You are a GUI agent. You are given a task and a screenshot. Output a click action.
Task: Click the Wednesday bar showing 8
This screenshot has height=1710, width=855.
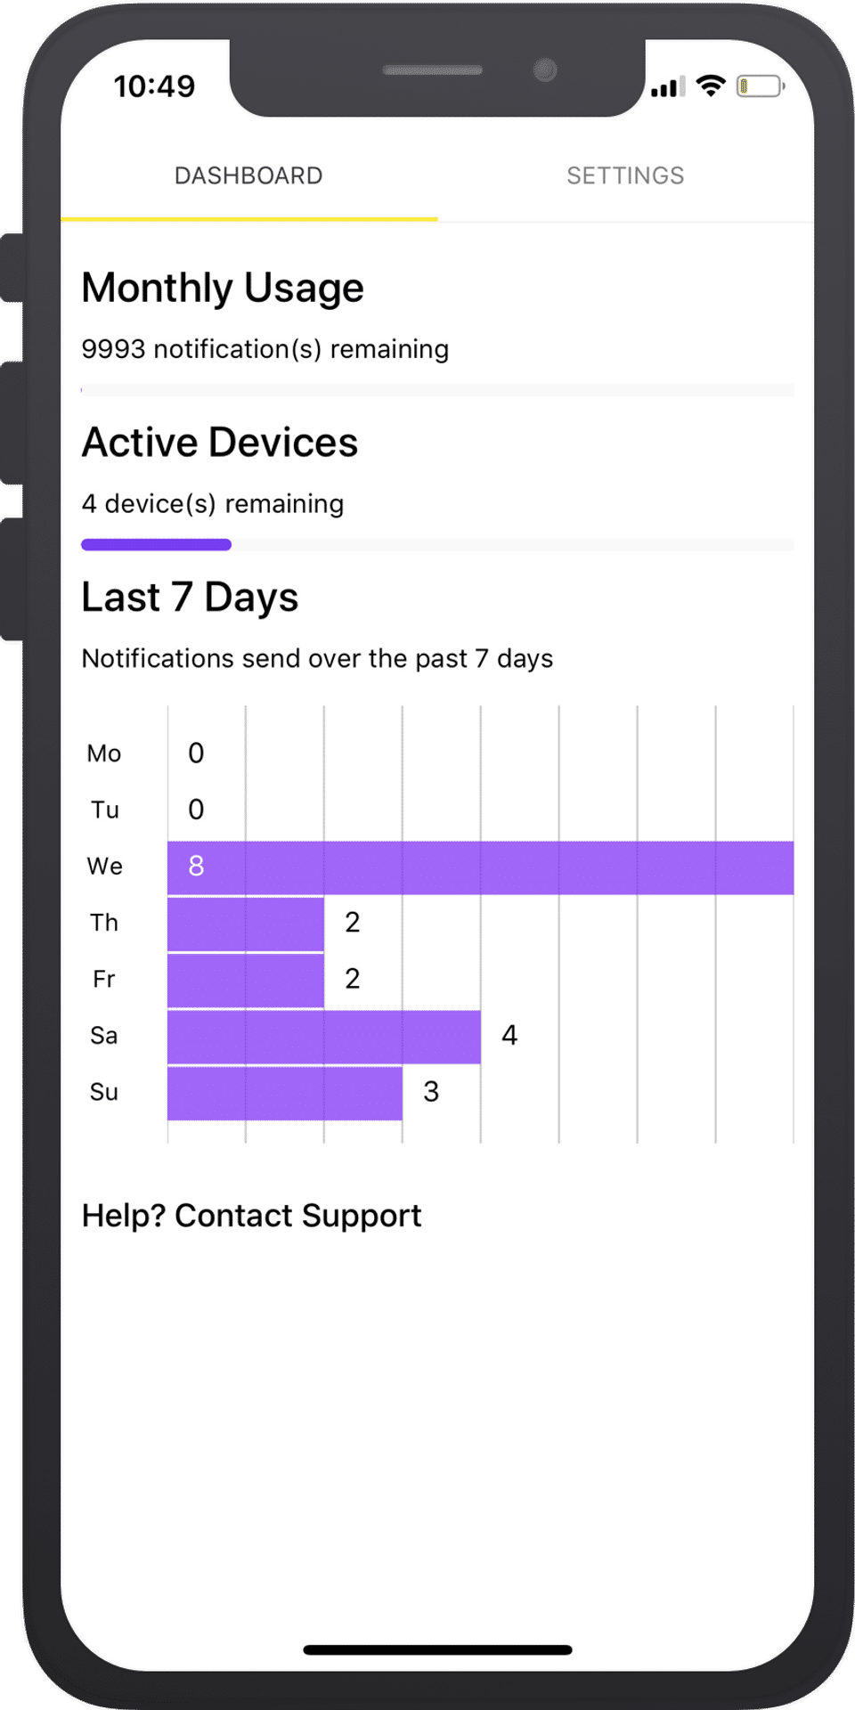(480, 867)
